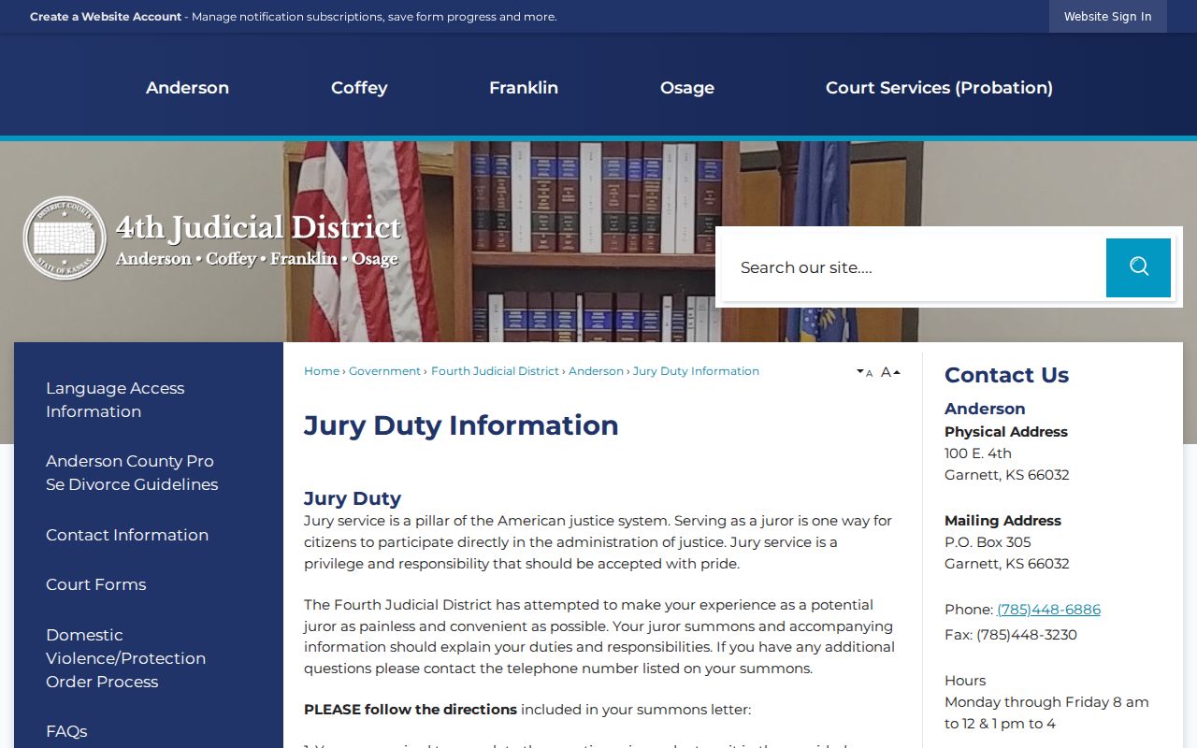Click the Hours label in contact panel
Image resolution: width=1197 pixels, height=748 pixels.
pyautogui.click(x=965, y=681)
